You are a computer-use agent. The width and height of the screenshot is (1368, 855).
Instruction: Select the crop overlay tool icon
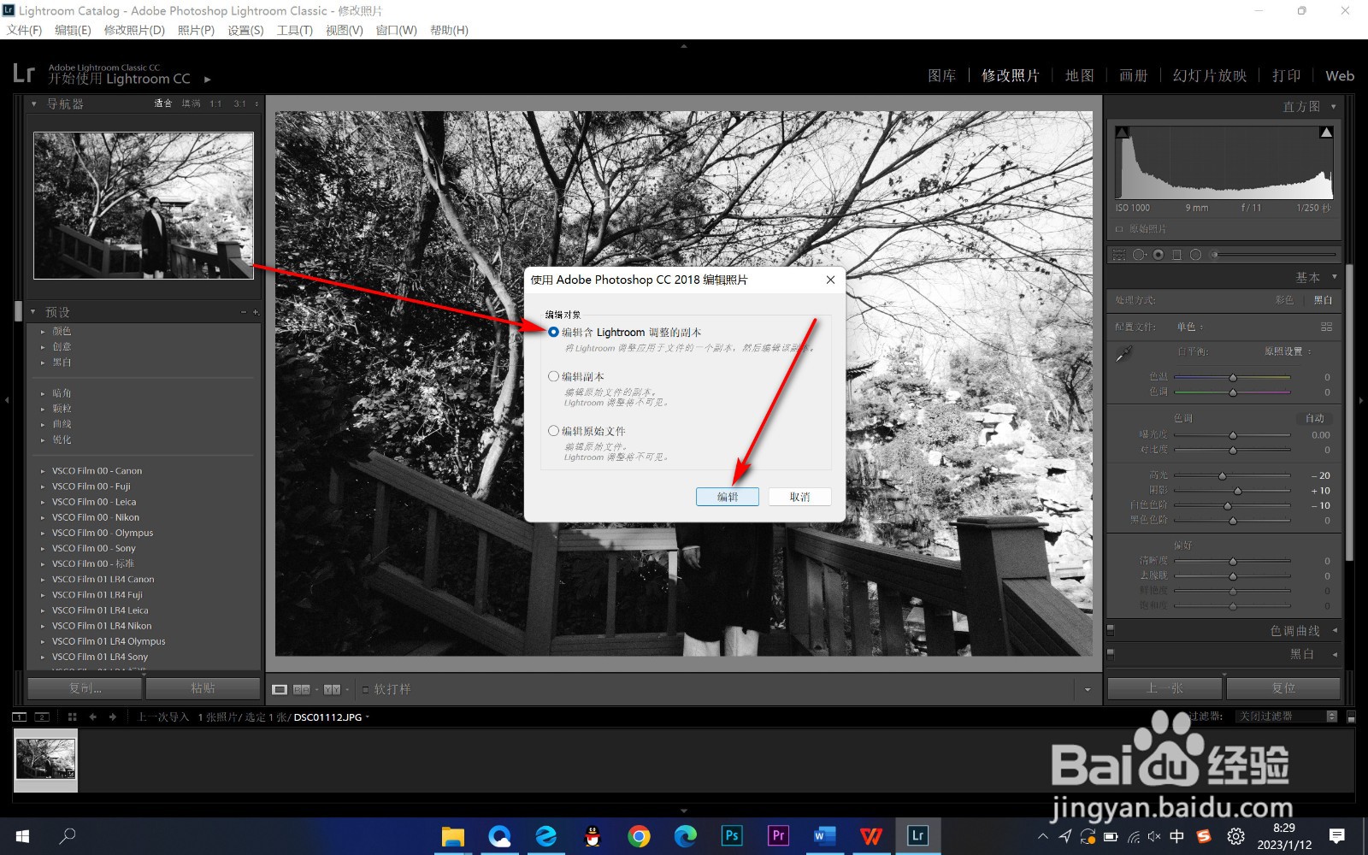[x=1119, y=255]
